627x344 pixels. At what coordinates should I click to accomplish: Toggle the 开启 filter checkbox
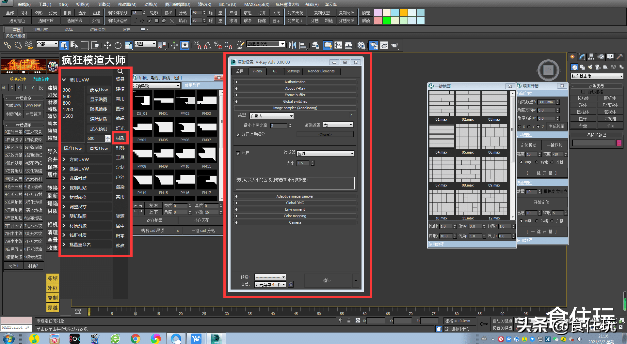pyautogui.click(x=238, y=153)
